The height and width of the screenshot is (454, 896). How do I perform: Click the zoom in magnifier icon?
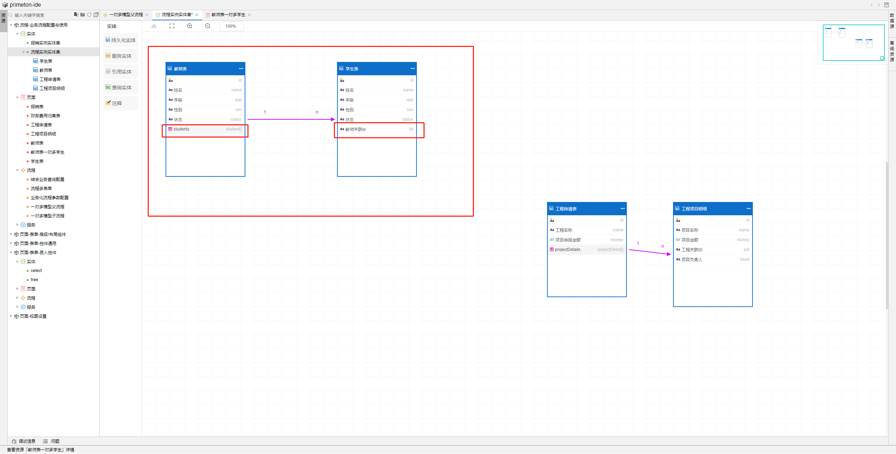(190, 26)
